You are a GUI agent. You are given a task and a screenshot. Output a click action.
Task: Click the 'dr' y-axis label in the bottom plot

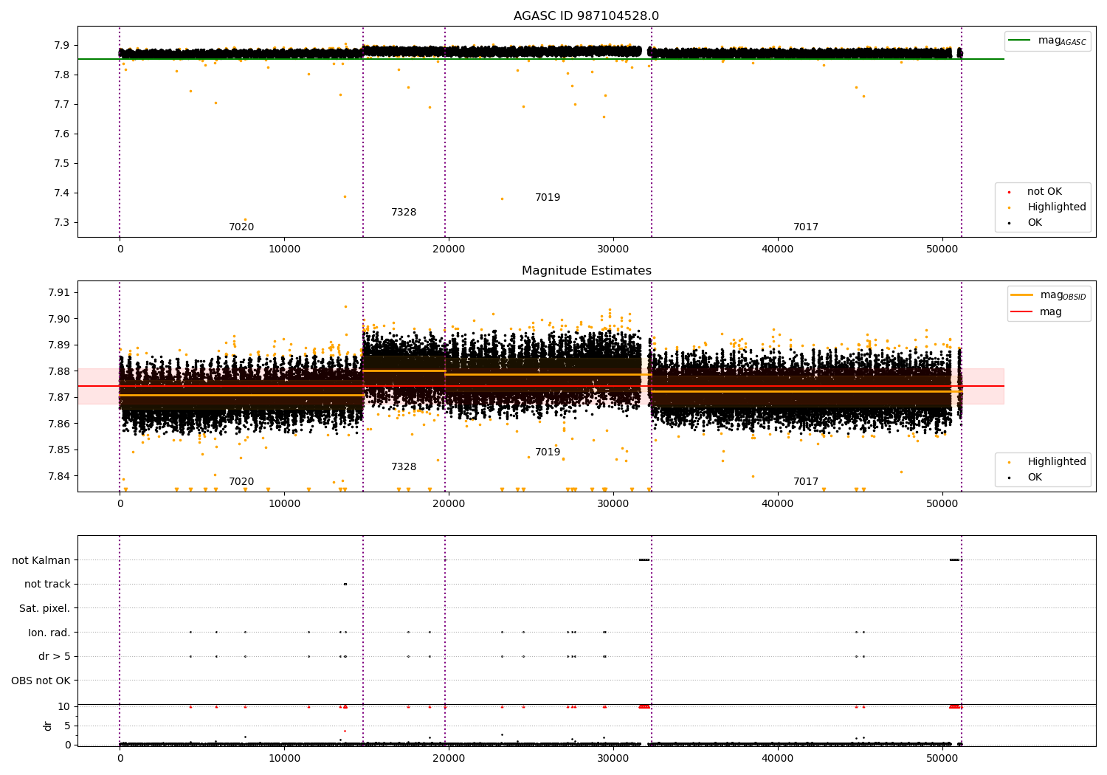48,726
